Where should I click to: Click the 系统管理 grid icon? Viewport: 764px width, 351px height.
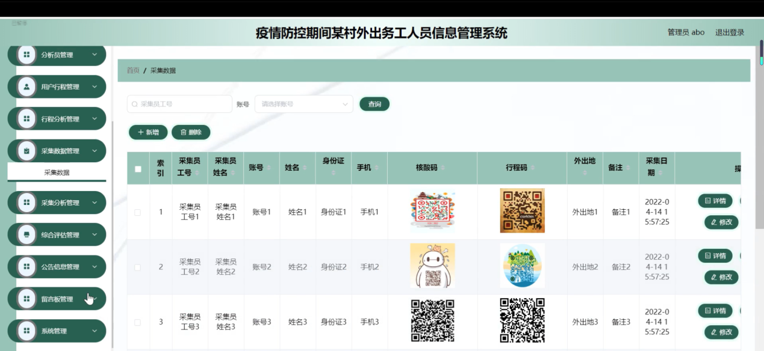[26, 331]
